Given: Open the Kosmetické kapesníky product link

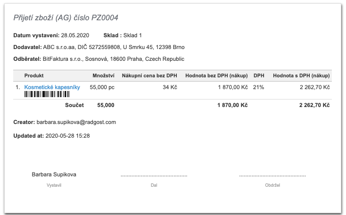Looking at the screenshot, I should [x=52, y=87].
